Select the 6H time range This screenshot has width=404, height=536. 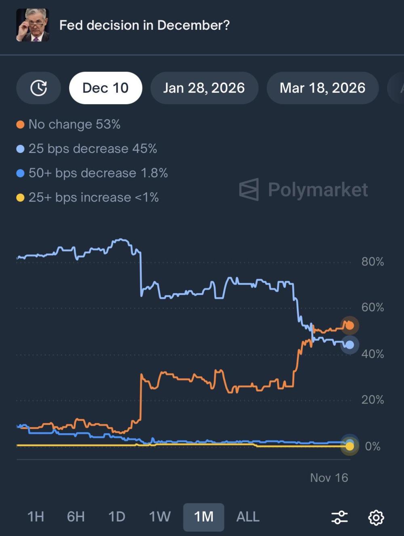[x=76, y=517]
